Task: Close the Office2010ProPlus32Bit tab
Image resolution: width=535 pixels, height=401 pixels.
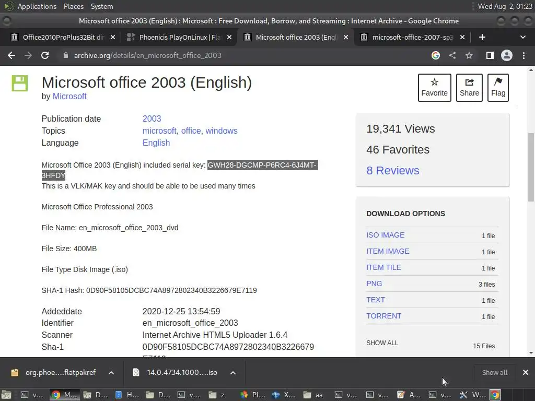Action: pos(113,37)
